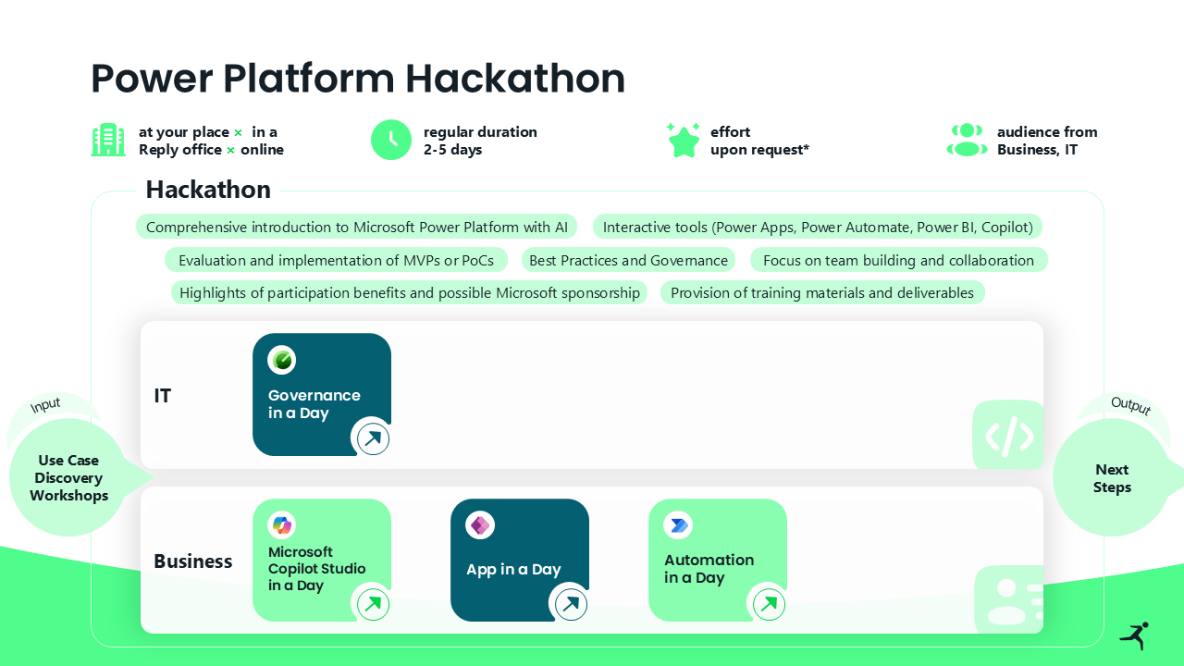Click the Next Steps bubble
Viewport: 1184px width, 666px height.
[1112, 477]
